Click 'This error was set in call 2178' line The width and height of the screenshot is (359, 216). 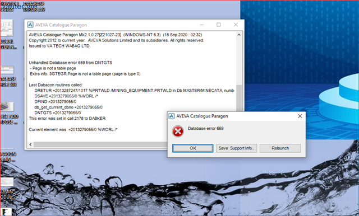67,118
